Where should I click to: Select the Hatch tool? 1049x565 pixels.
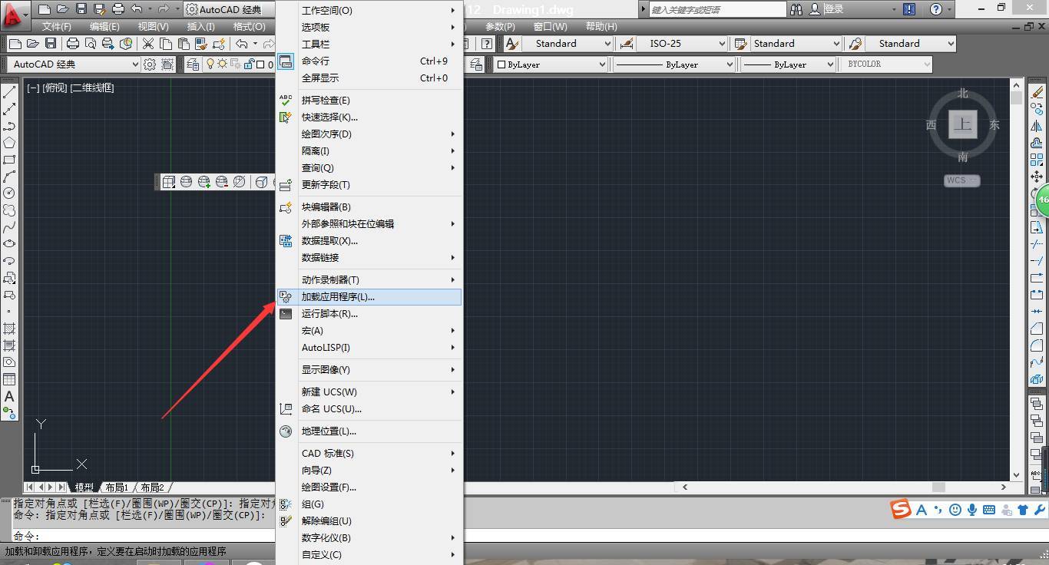[x=8, y=329]
